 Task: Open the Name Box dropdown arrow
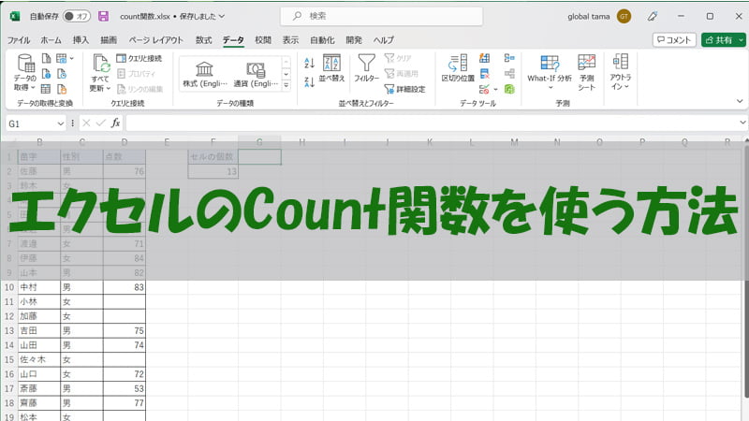pos(63,123)
